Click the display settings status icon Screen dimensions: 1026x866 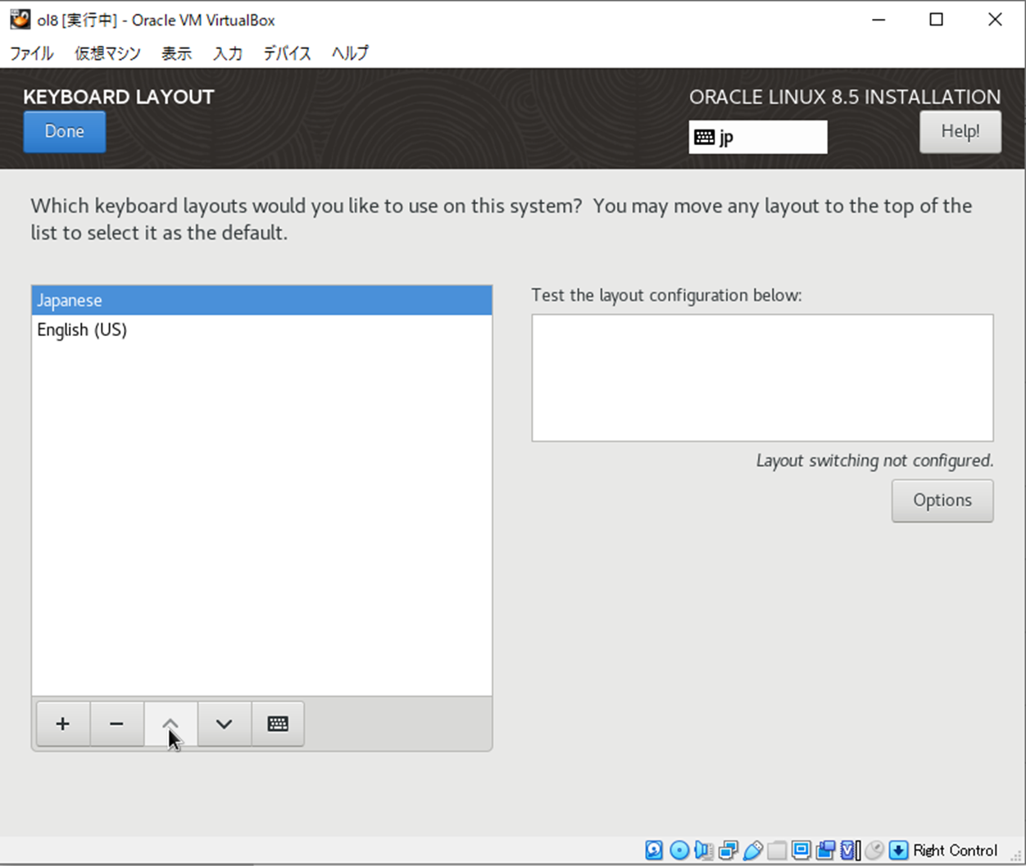pyautogui.click(x=801, y=850)
